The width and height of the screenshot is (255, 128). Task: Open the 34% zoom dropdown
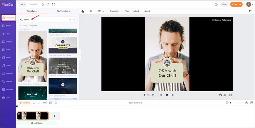tap(101, 11)
